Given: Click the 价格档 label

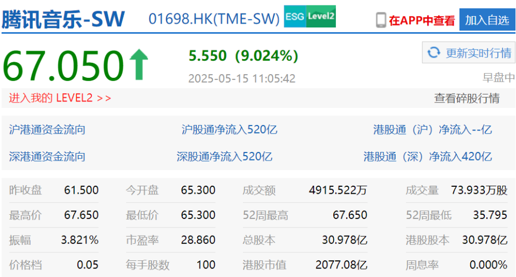Looking at the screenshot, I should 25,265.
